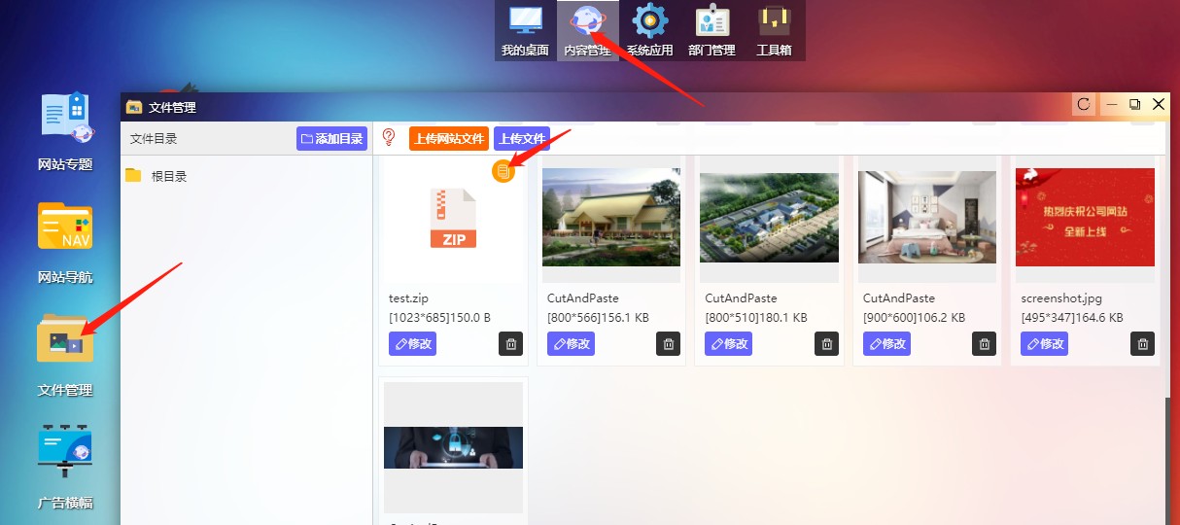Click the [495*347]164.6 KB size text
Image resolution: width=1180 pixels, height=525 pixels.
(1072, 318)
